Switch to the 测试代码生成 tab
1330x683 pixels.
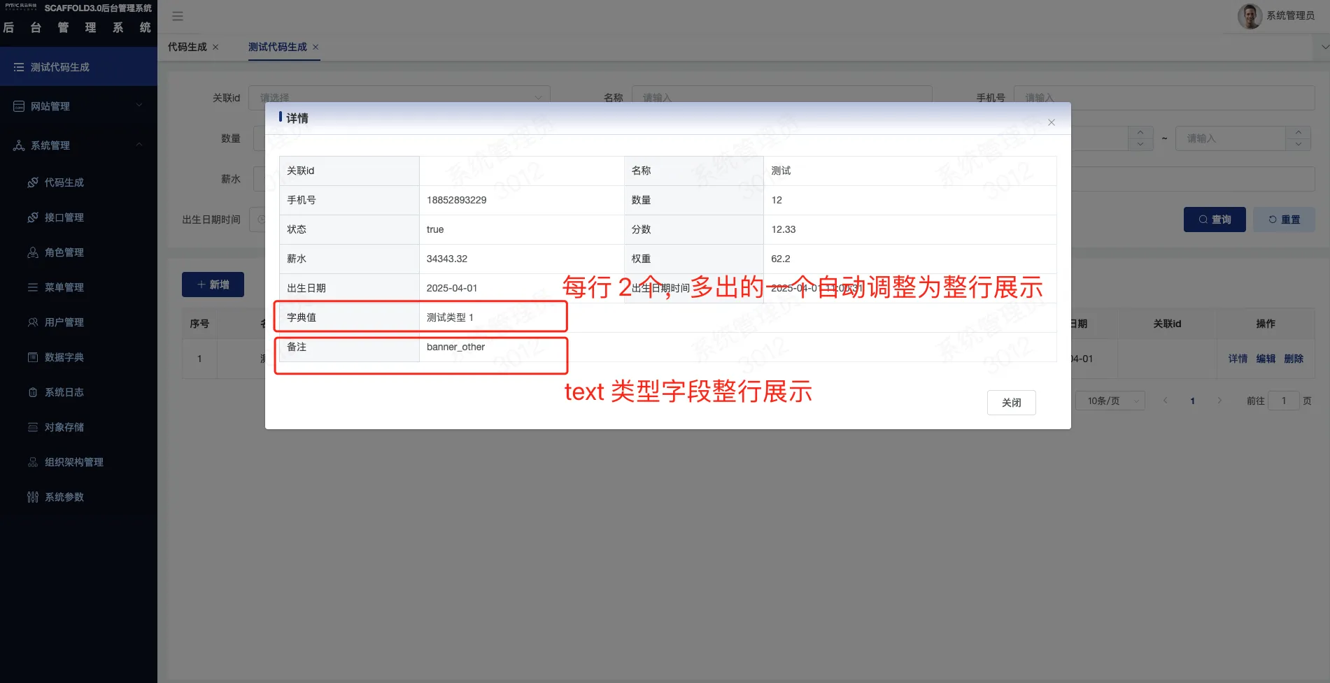pyautogui.click(x=278, y=47)
